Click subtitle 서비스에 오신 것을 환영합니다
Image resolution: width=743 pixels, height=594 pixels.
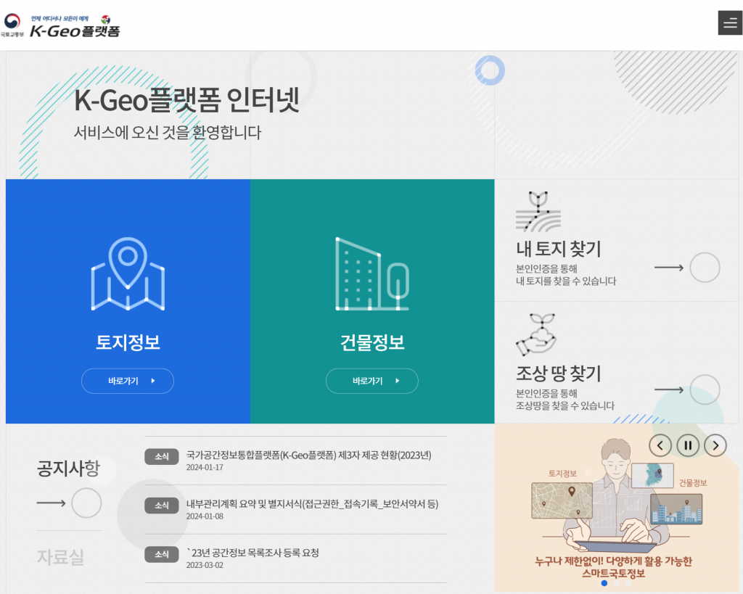pyautogui.click(x=168, y=132)
